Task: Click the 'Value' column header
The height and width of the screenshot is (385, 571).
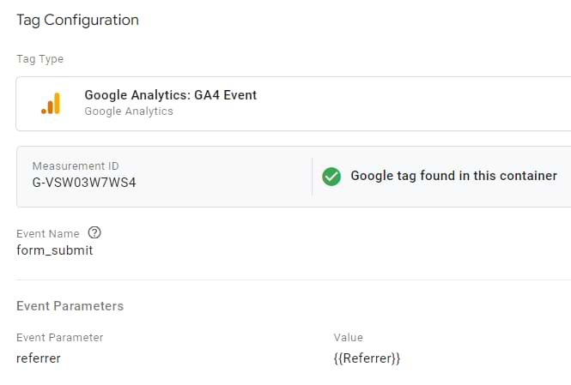Action: click(x=349, y=338)
